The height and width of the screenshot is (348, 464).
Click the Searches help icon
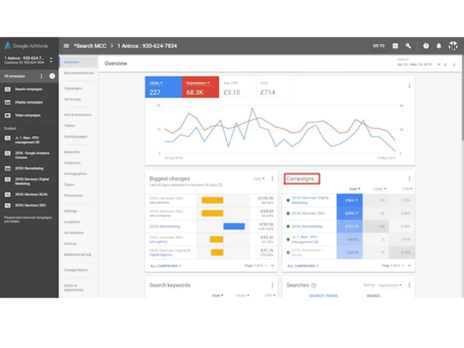tap(314, 285)
